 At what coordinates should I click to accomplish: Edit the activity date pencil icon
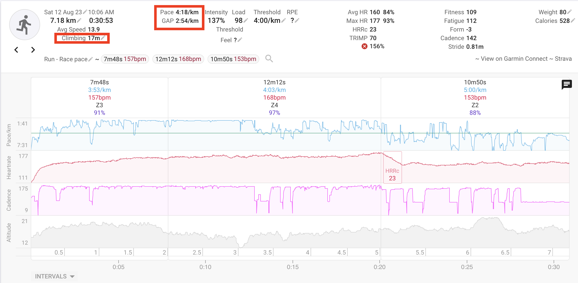[85, 12]
